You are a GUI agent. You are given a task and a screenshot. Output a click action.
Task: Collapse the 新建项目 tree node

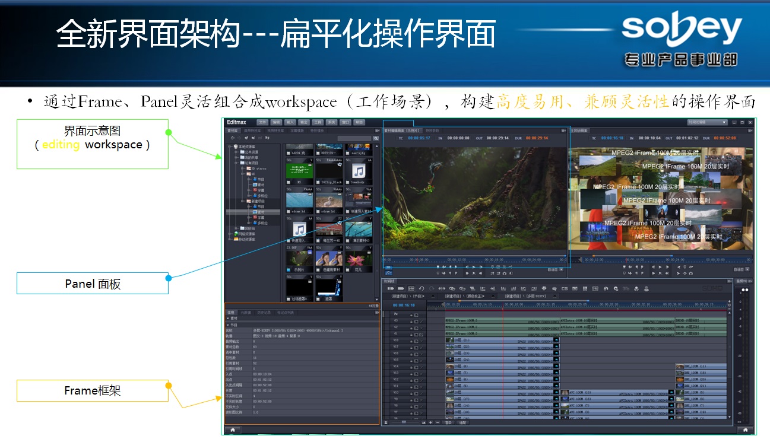point(242,201)
